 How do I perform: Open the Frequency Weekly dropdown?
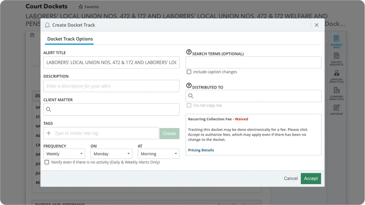pos(64,154)
